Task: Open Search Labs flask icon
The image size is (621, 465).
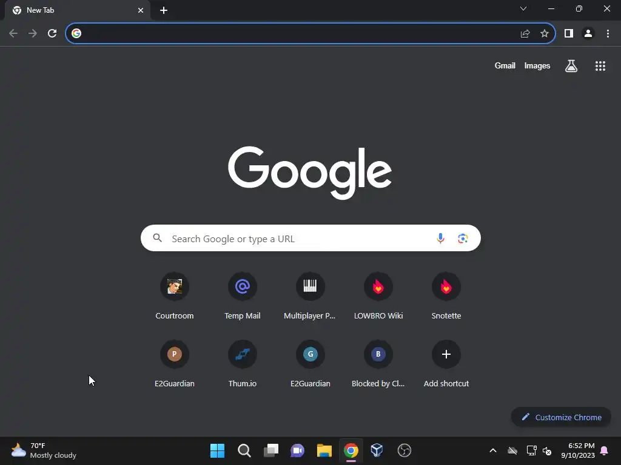Action: (571, 65)
